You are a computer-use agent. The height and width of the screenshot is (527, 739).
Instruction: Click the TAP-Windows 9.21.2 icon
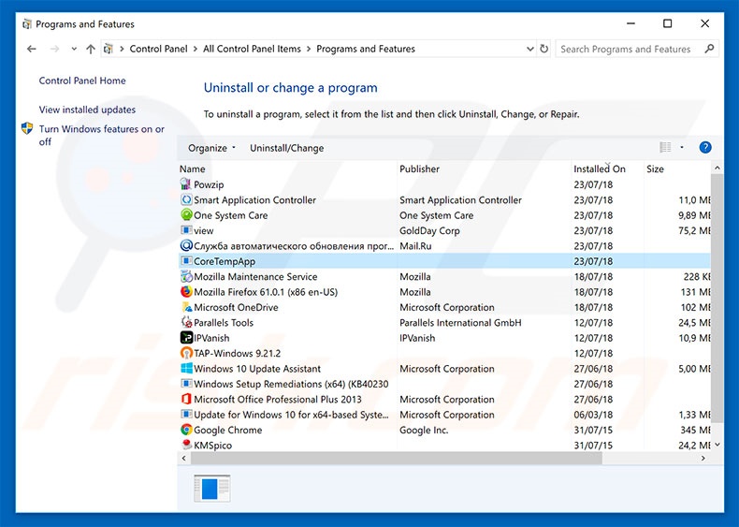(186, 354)
